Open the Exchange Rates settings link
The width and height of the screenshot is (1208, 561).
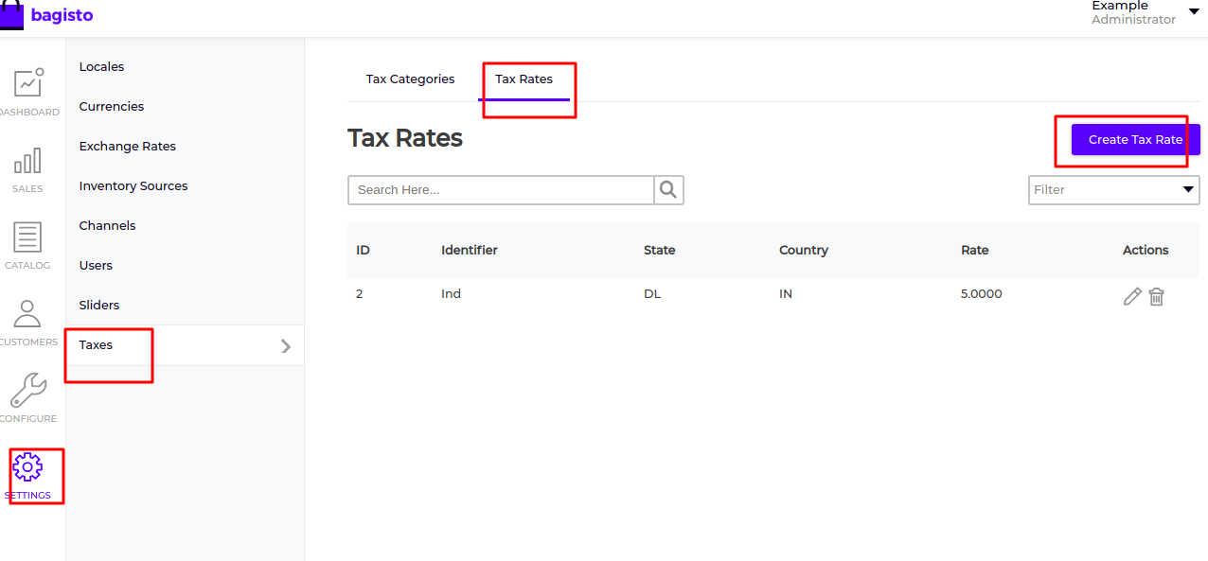tap(128, 147)
